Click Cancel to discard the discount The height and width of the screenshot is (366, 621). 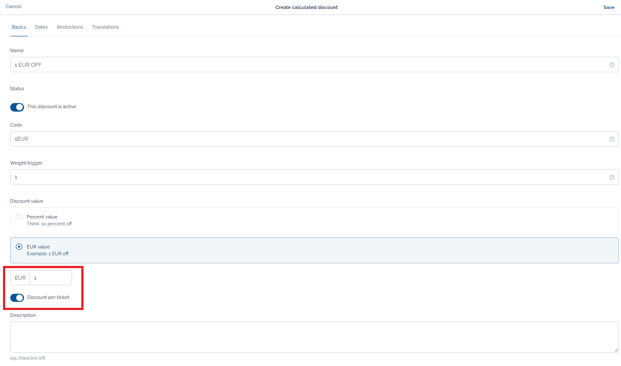pyautogui.click(x=14, y=6)
